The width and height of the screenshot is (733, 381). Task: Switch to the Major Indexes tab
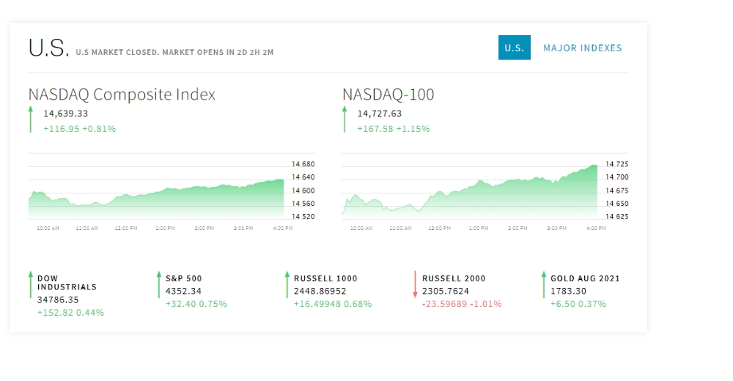[x=583, y=48]
